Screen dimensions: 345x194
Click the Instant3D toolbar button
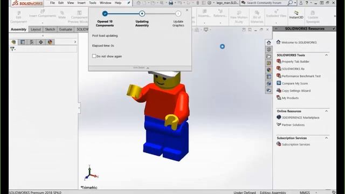click(296, 15)
